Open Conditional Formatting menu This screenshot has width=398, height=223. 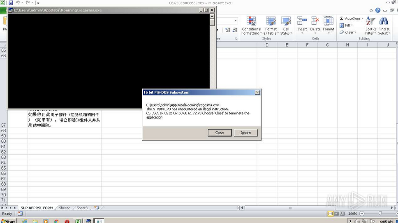(251, 26)
